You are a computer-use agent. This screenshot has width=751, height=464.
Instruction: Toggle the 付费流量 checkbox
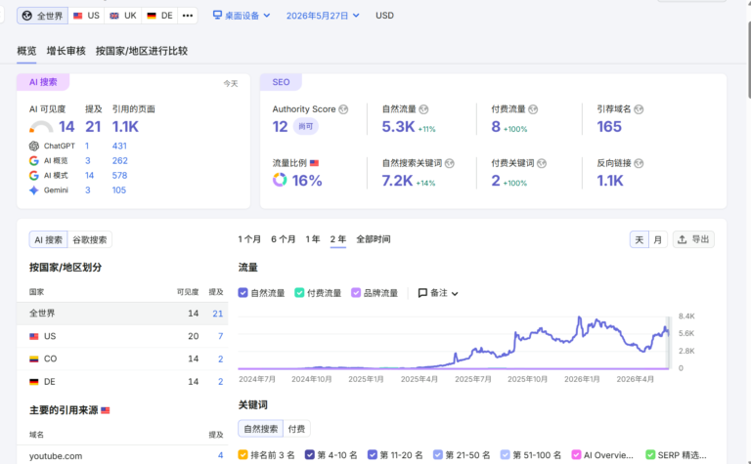click(299, 293)
